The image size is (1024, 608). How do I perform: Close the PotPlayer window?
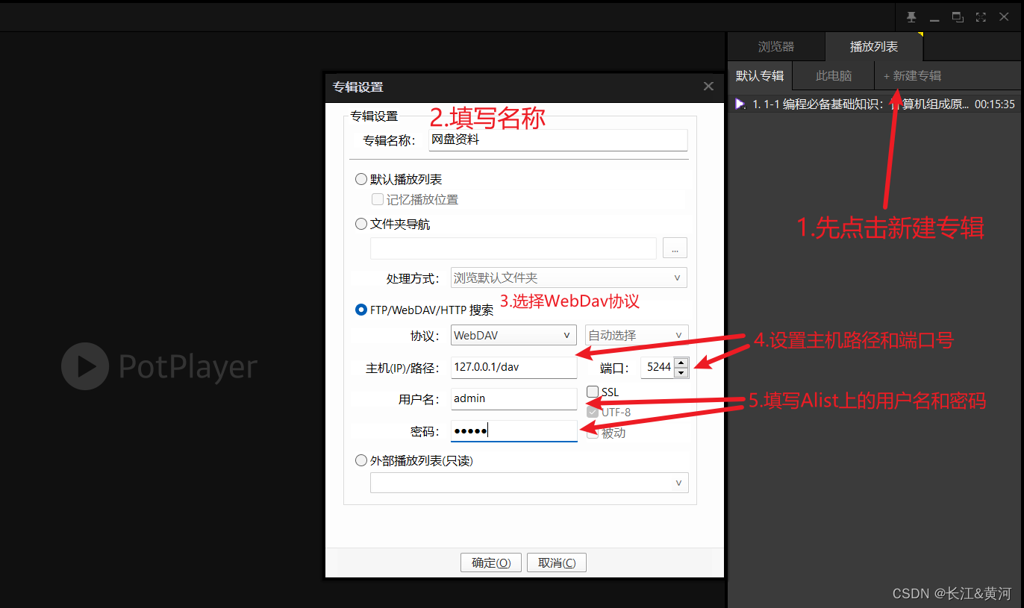point(1004,16)
